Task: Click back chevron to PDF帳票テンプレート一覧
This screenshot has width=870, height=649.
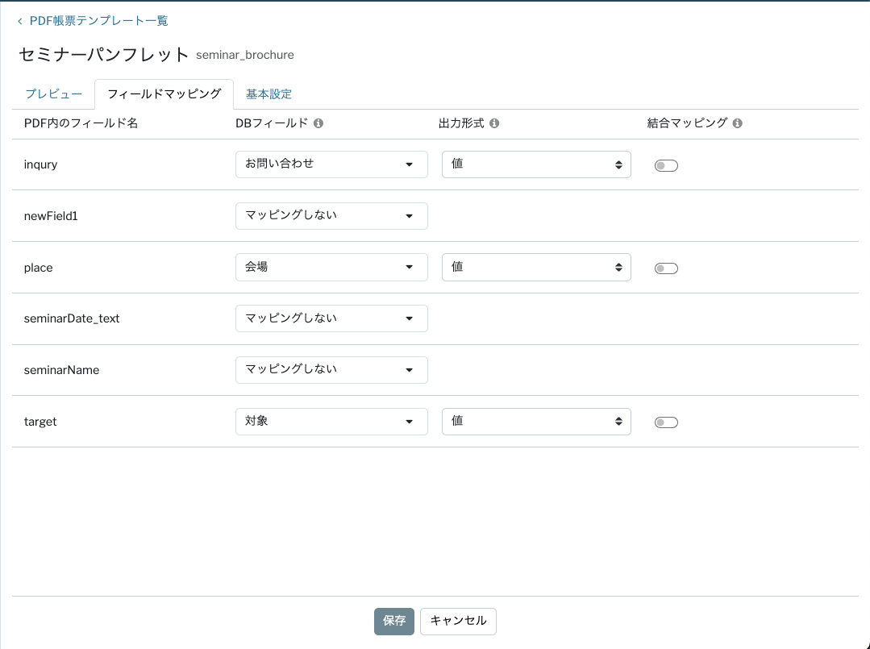Action: [x=20, y=22]
